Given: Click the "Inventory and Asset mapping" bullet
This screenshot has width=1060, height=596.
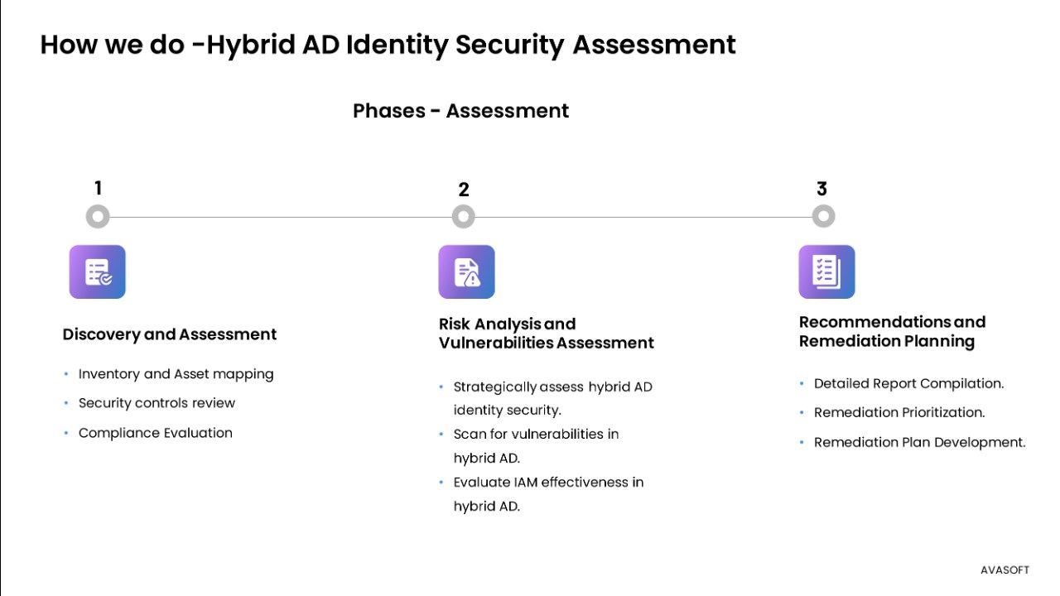Looking at the screenshot, I should click(176, 374).
